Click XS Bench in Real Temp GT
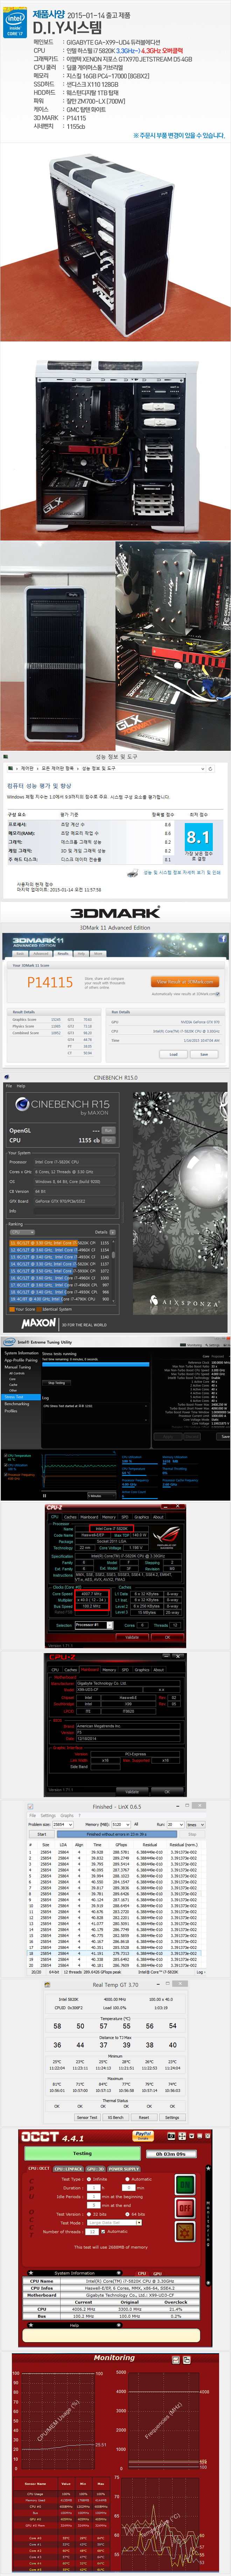This screenshot has width=231, height=2576. click(x=116, y=2117)
